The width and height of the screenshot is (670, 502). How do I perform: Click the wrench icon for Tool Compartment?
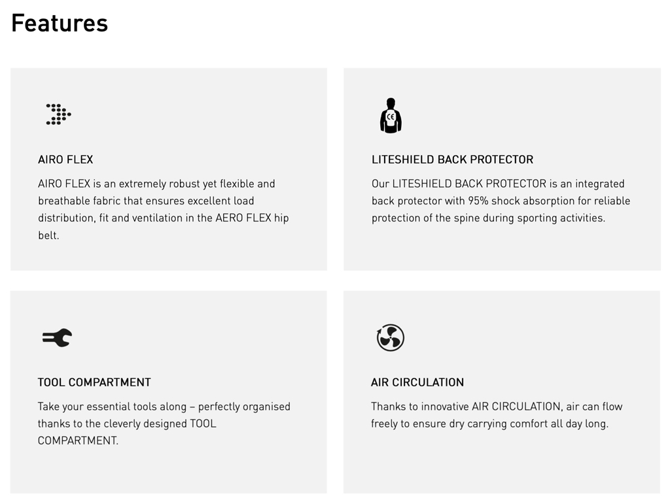[57, 338]
